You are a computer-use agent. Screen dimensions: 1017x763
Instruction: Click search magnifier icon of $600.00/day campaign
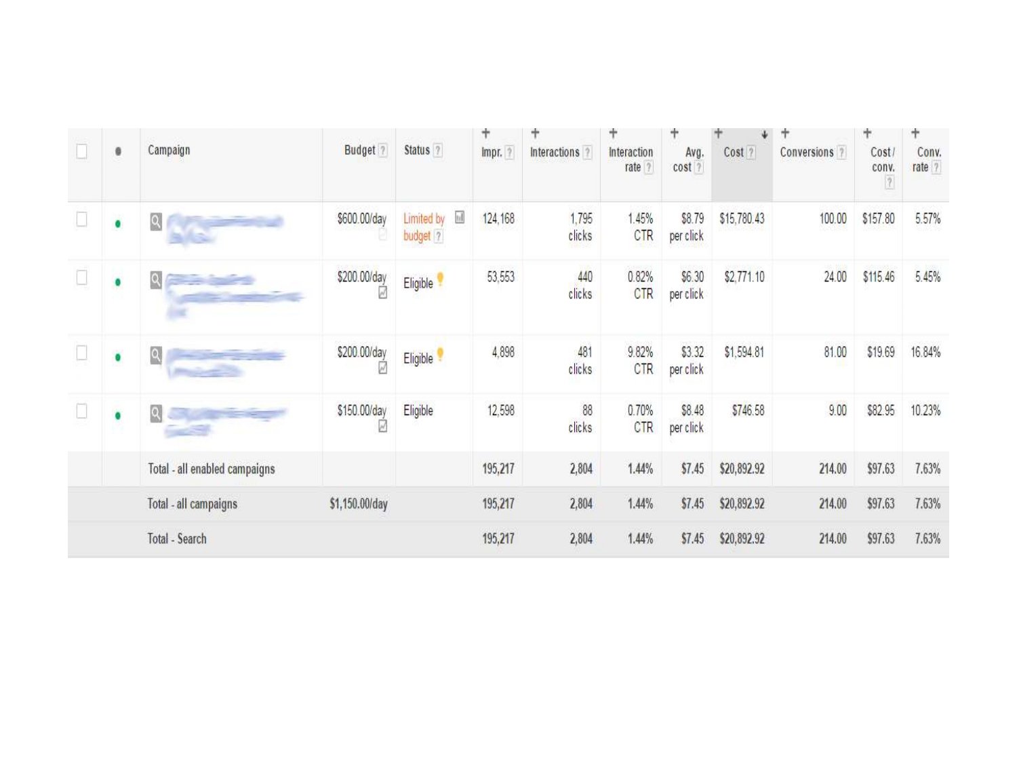(156, 222)
